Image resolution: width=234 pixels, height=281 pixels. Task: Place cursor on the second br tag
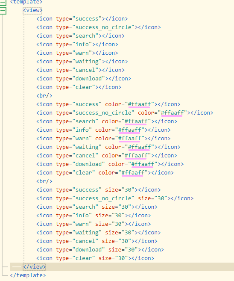pyautogui.click(x=44, y=181)
